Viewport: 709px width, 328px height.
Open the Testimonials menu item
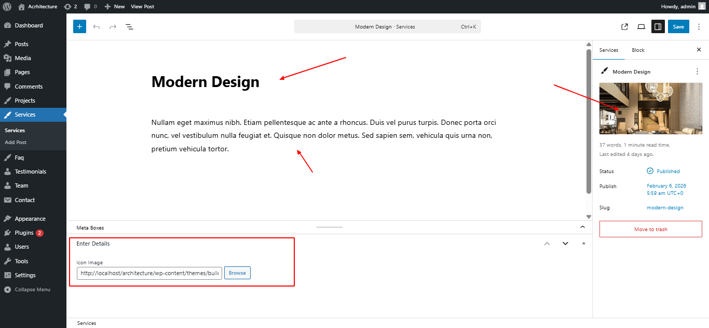point(33,172)
